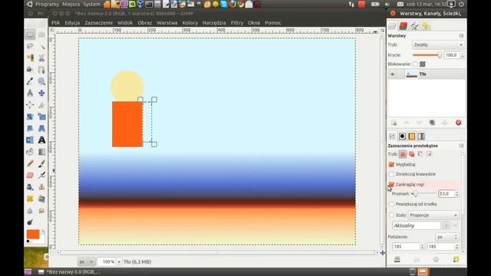Select the Move tool

(41, 93)
